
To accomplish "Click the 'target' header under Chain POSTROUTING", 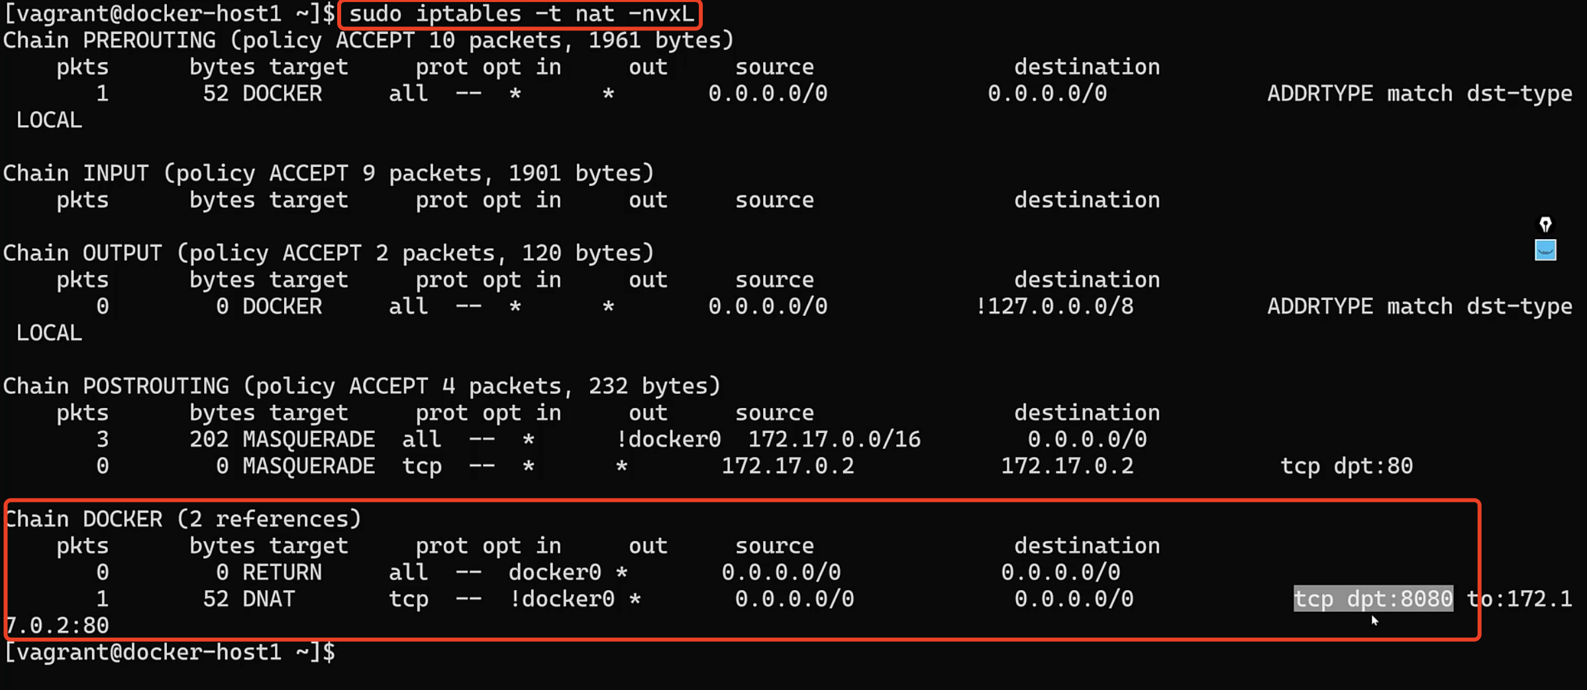I will (x=309, y=413).
